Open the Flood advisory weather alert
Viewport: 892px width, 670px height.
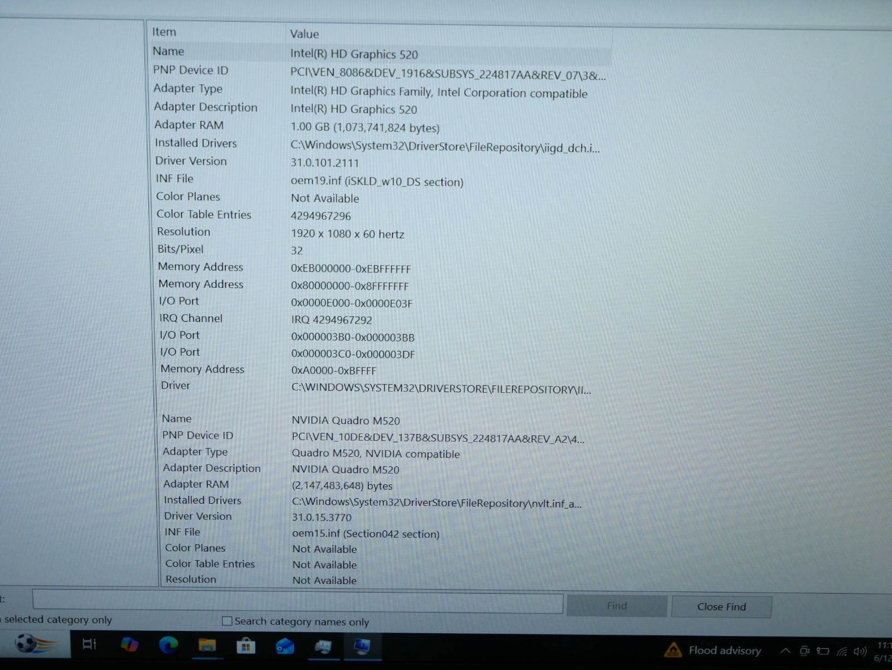point(712,650)
